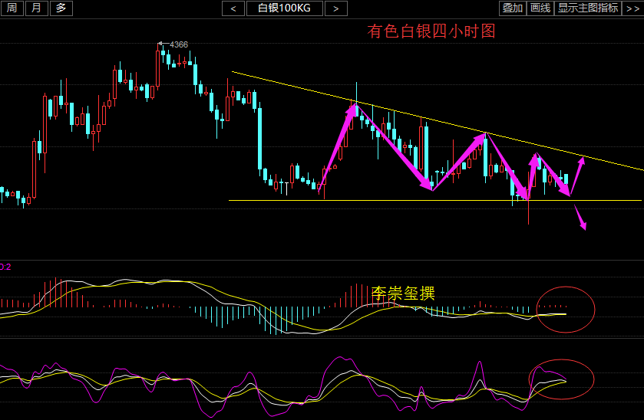The height and width of the screenshot is (420, 644).
Task: Go to previous instrument with left arrow
Action: (233, 8)
